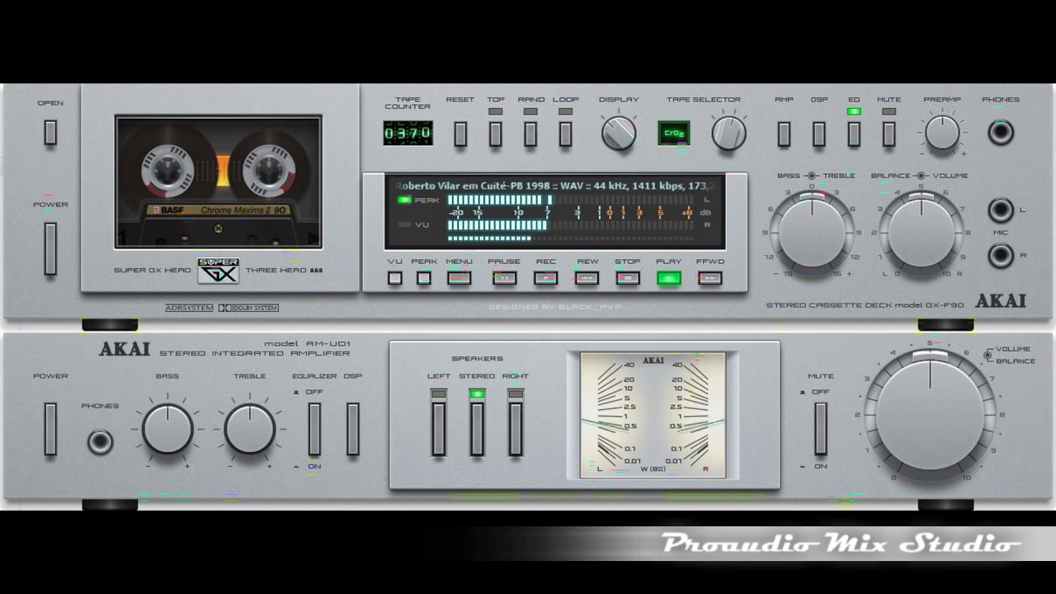1056x594 pixels.
Task: Click the amplifier BASS knob
Action: tap(167, 429)
